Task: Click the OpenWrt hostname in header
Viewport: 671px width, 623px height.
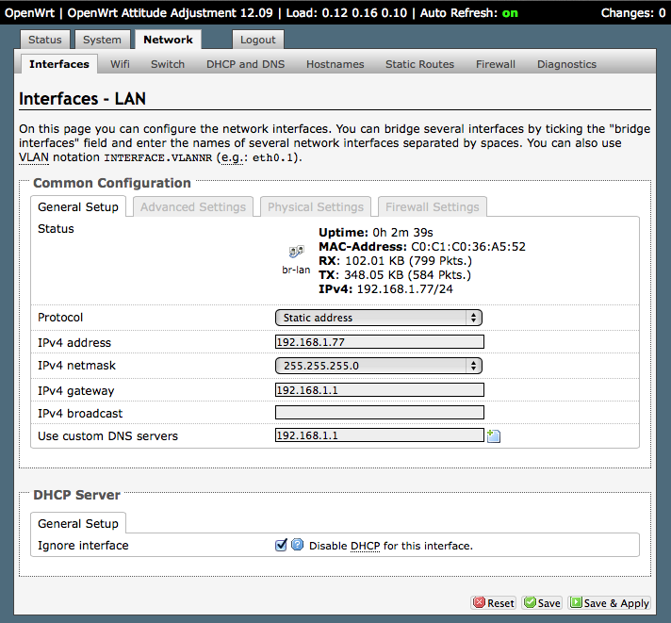Action: [29, 13]
